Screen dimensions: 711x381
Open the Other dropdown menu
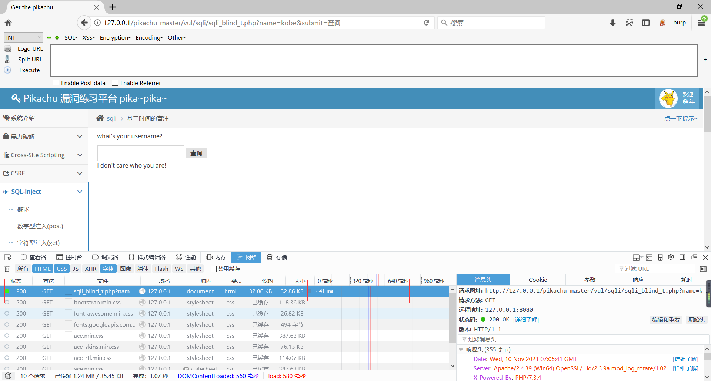click(176, 38)
